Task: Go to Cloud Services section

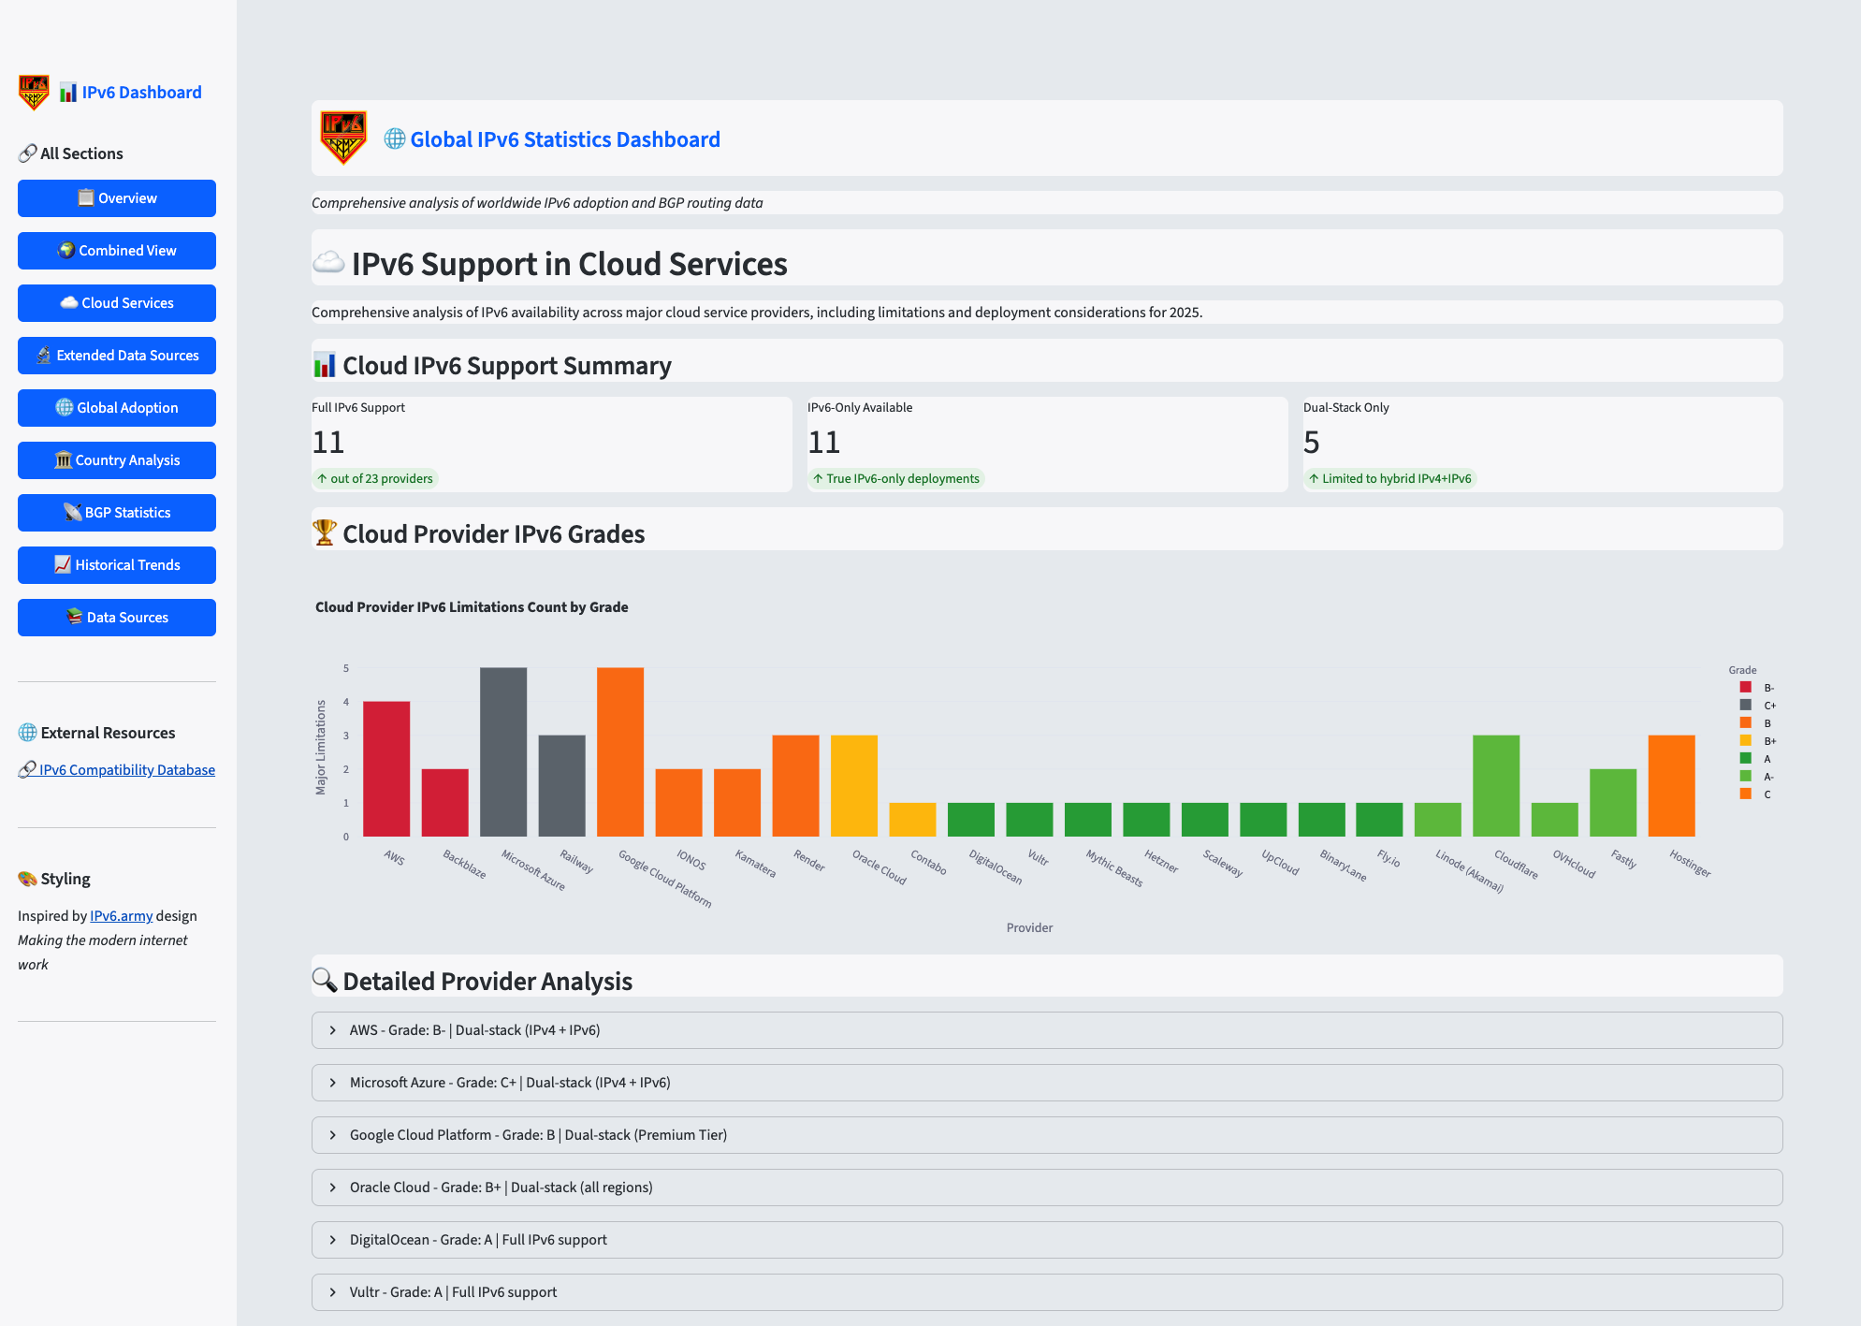Action: (x=117, y=303)
